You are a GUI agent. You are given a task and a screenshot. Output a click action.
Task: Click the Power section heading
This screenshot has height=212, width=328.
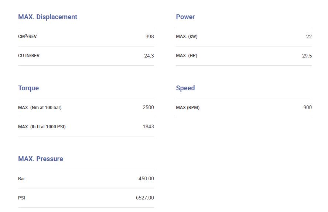coord(185,17)
